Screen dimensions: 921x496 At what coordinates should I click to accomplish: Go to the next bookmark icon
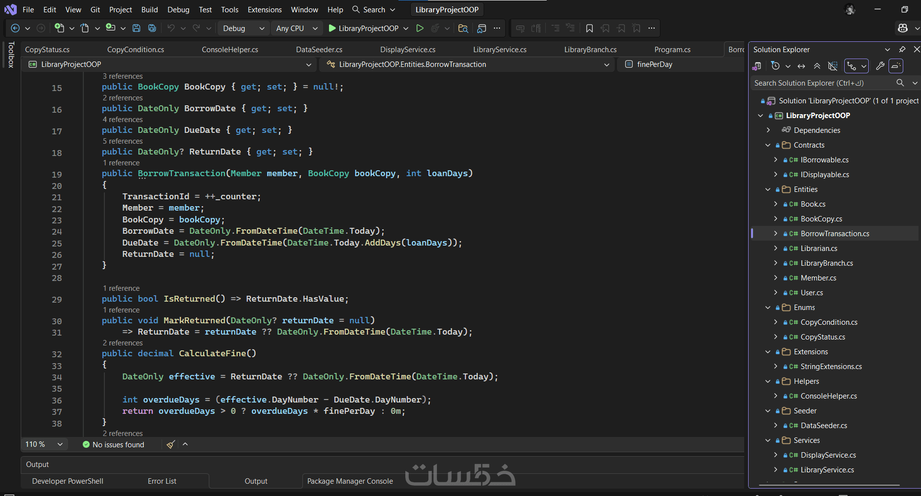[621, 29]
